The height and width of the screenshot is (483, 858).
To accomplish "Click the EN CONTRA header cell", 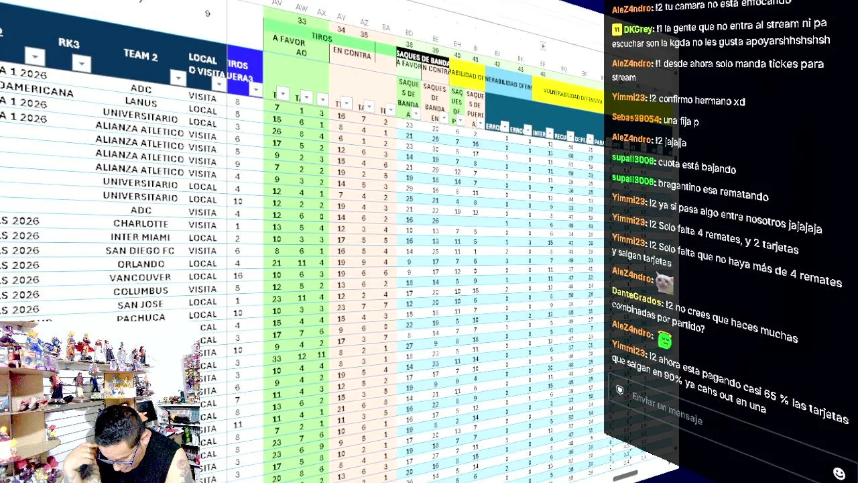I will coord(351,53).
